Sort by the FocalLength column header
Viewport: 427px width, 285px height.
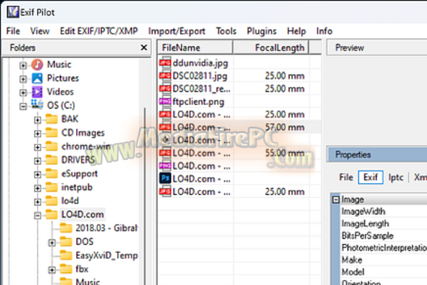tap(271, 47)
